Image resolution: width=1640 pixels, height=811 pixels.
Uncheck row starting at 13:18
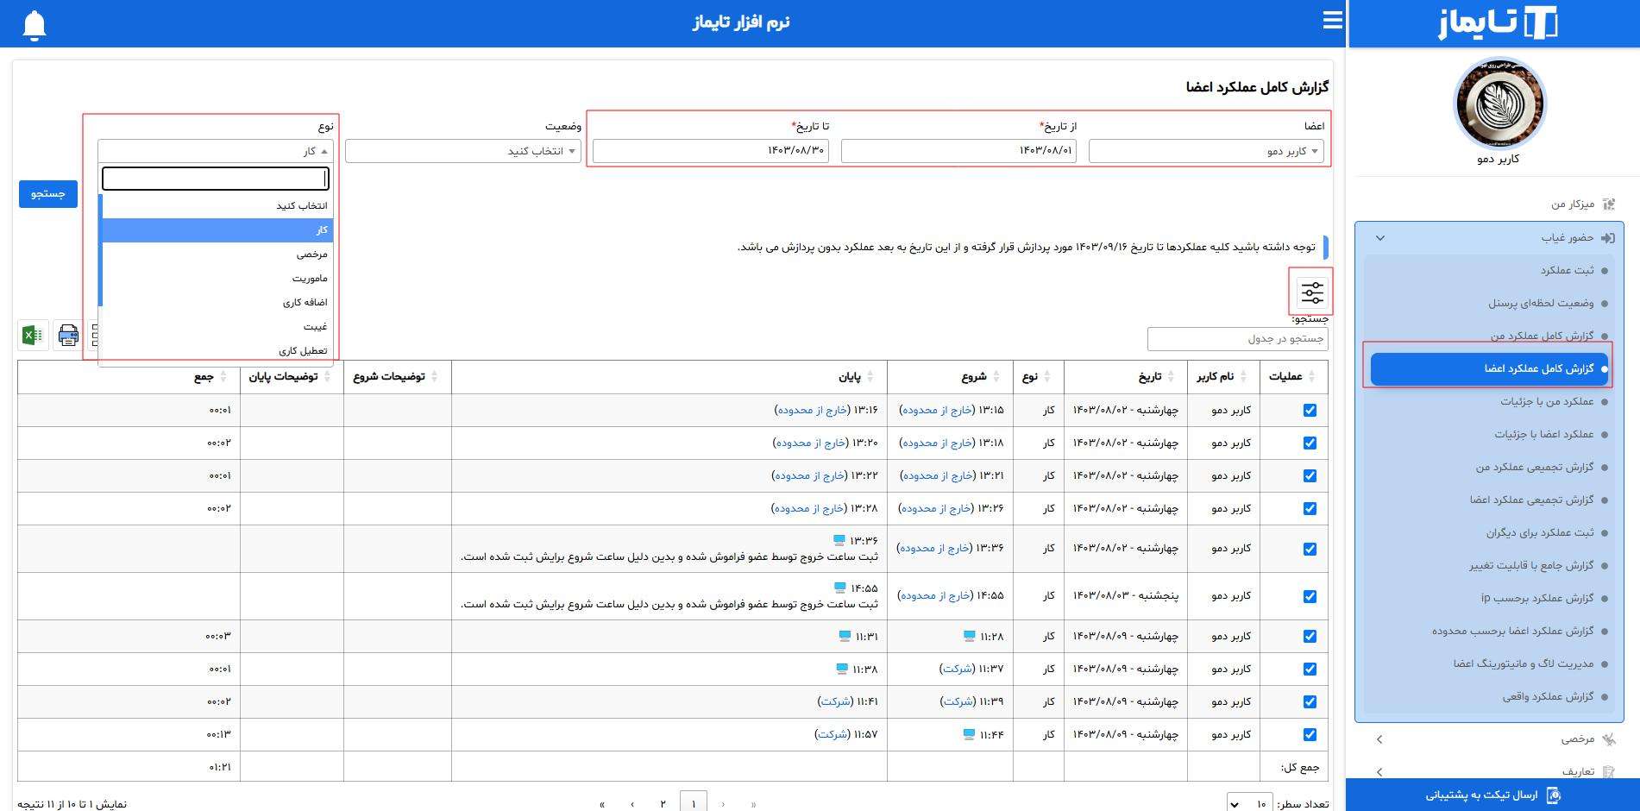1310,443
